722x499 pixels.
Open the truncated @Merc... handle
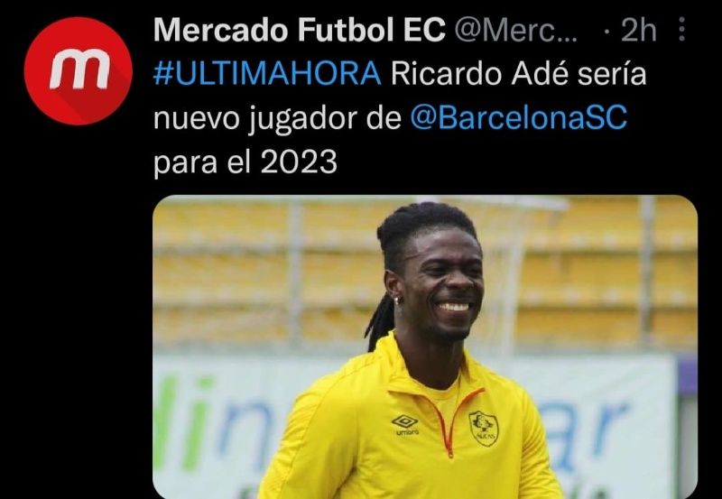coord(516,31)
